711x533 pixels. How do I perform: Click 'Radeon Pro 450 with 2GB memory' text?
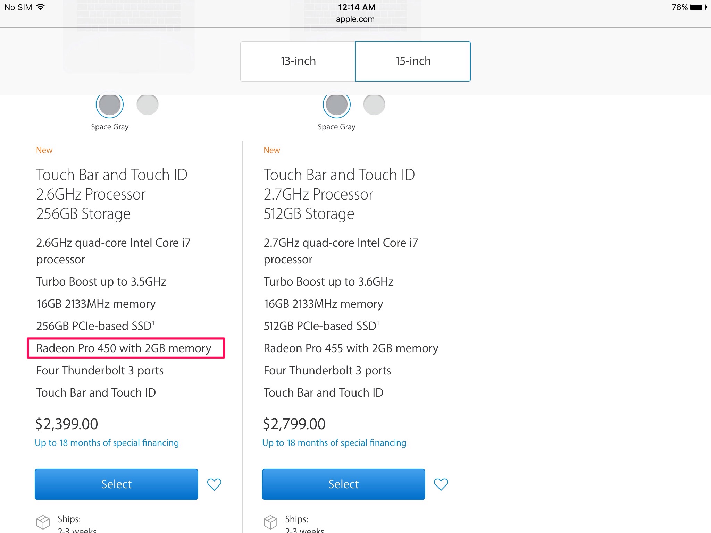(x=124, y=348)
